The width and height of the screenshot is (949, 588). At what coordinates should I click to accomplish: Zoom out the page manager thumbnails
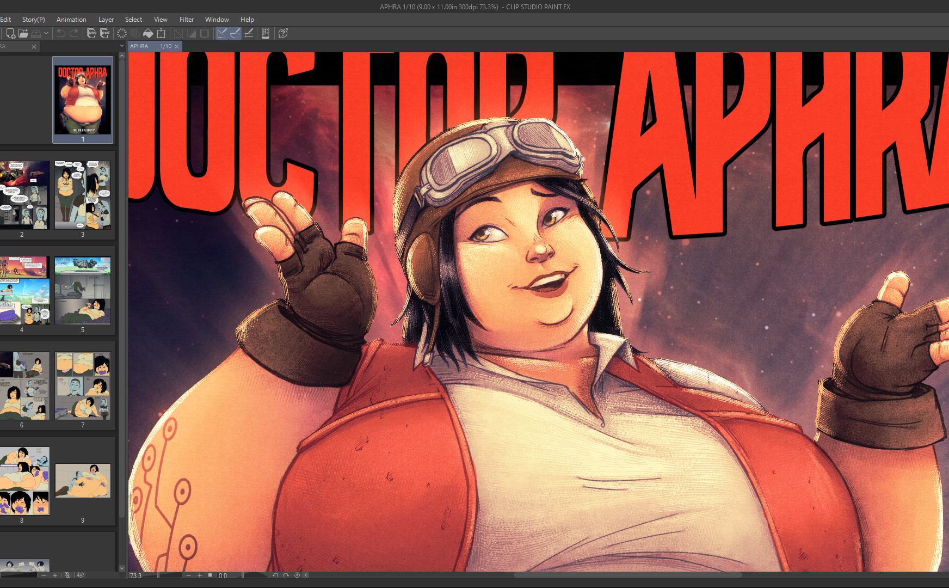tap(44, 575)
